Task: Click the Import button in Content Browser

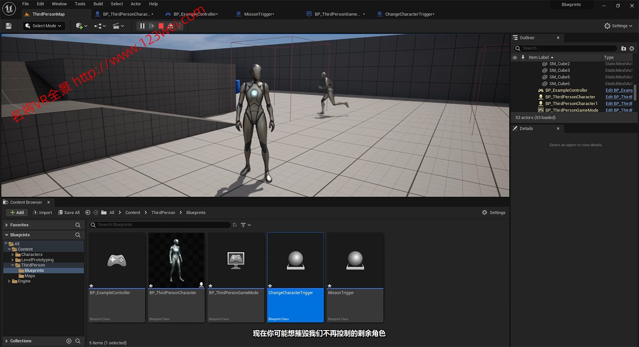Action: 42,212
